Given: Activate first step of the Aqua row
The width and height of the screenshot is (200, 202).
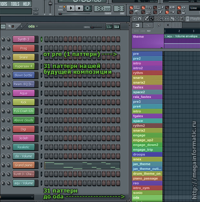Looking at the screenshot, I should pos(46,93).
